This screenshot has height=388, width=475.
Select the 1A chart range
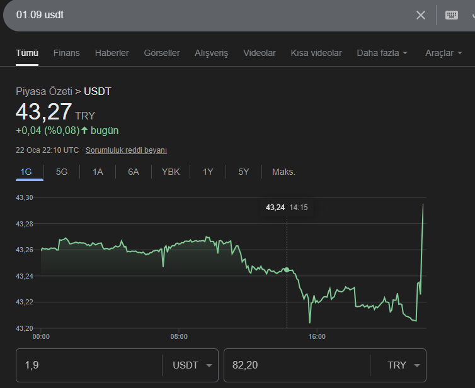(98, 172)
